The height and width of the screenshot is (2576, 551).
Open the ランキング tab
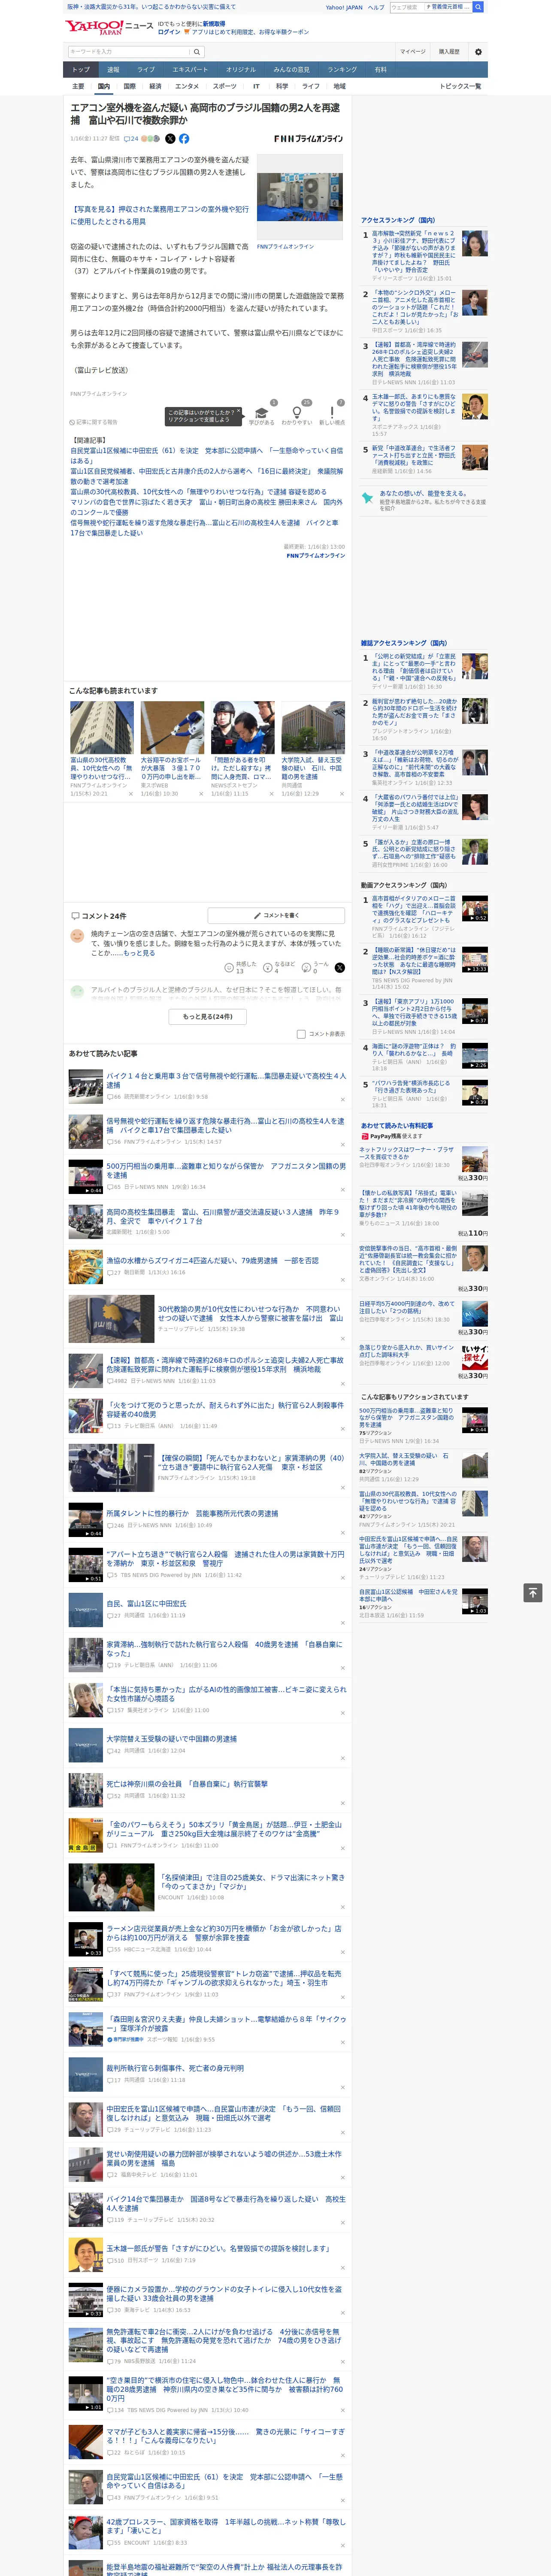[x=342, y=69]
